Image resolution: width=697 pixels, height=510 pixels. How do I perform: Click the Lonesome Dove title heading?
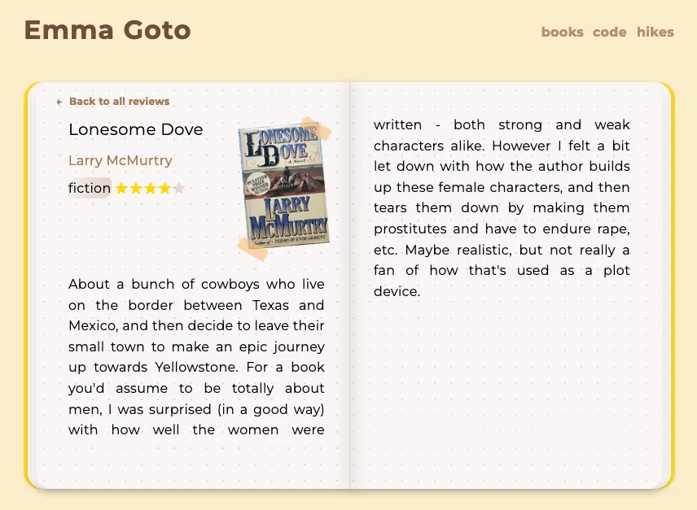click(x=136, y=129)
